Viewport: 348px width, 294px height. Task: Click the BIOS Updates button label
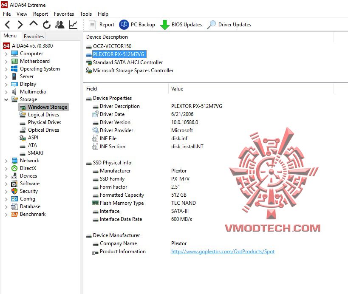(187, 25)
